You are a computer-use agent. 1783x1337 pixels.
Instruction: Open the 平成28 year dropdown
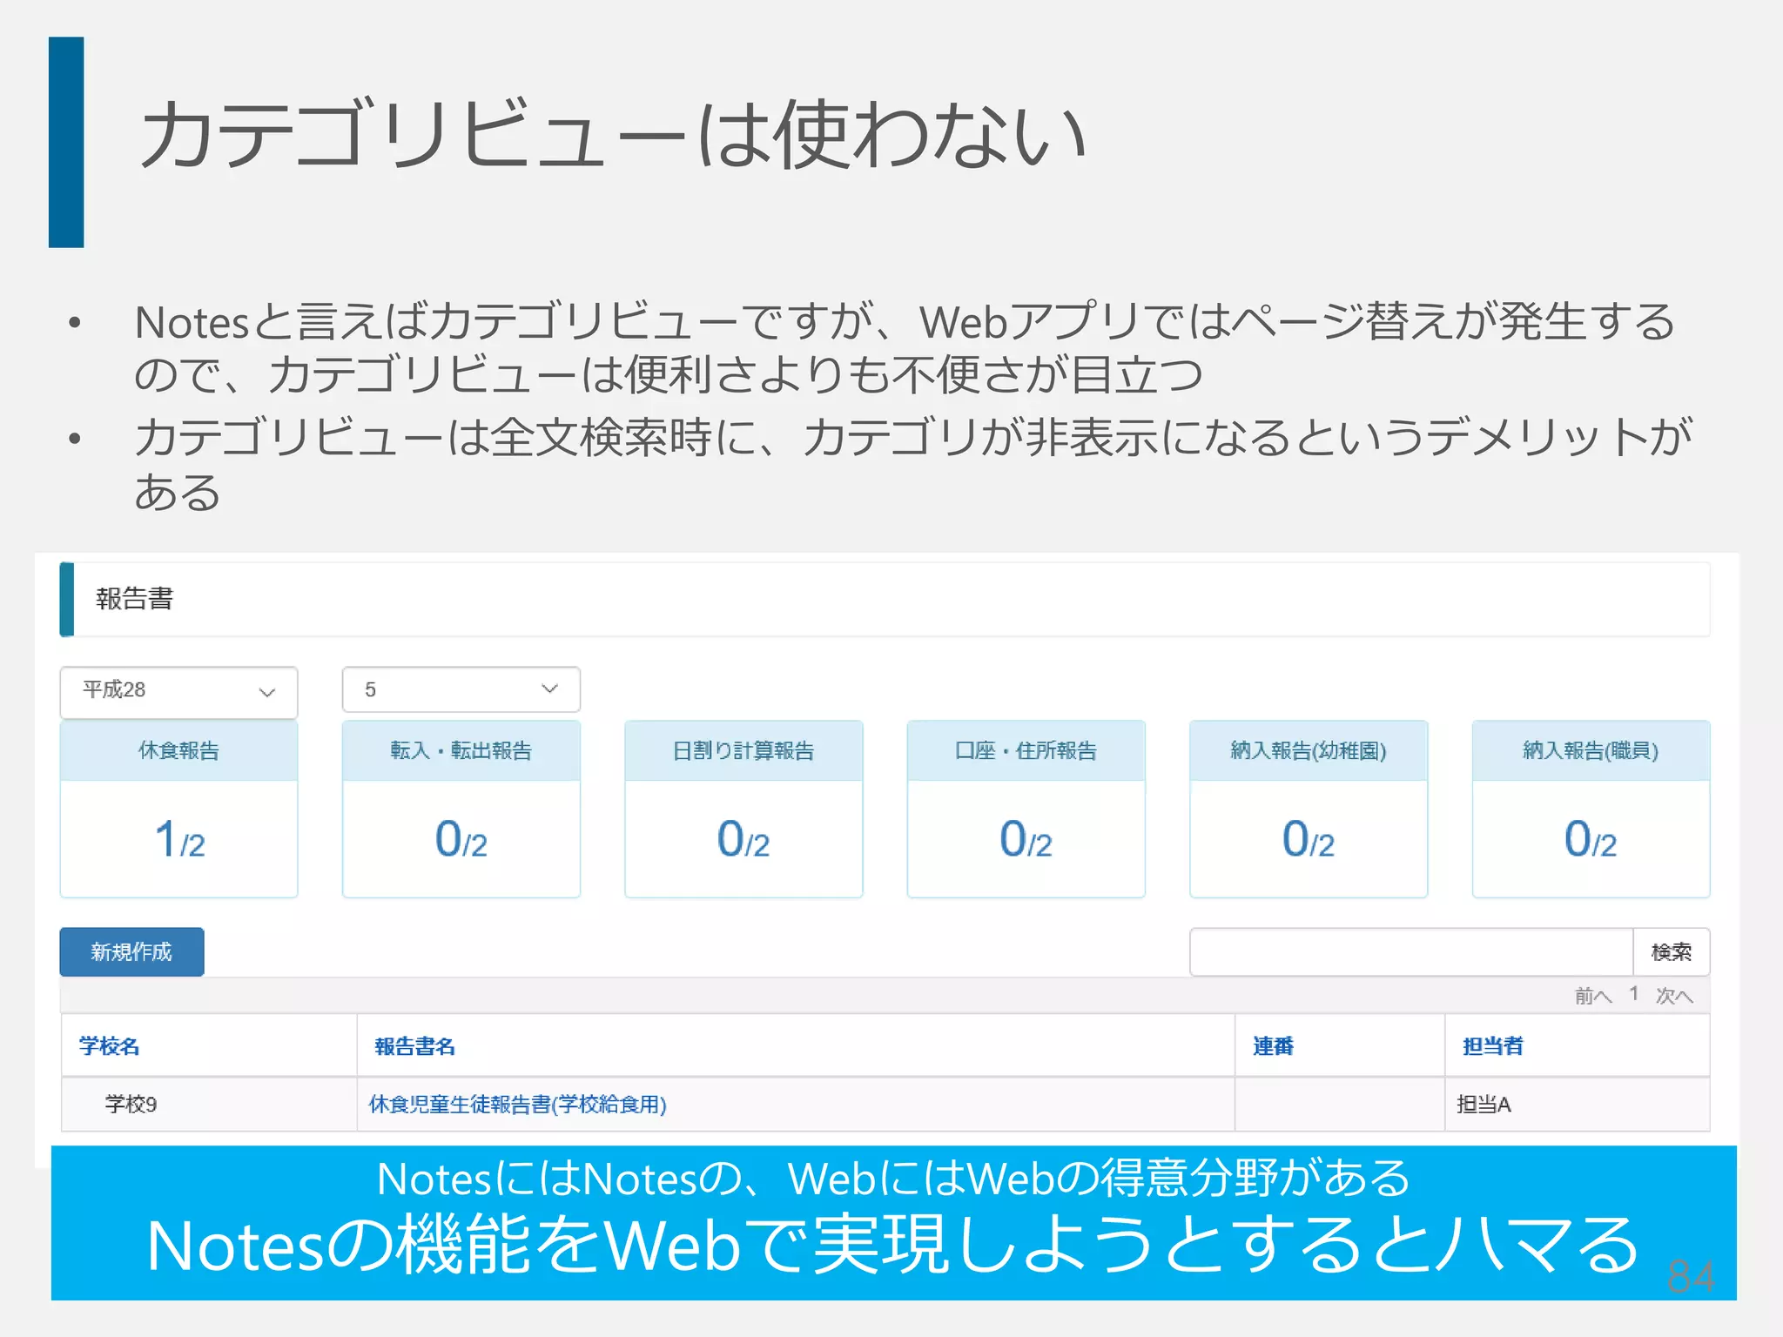tap(178, 691)
